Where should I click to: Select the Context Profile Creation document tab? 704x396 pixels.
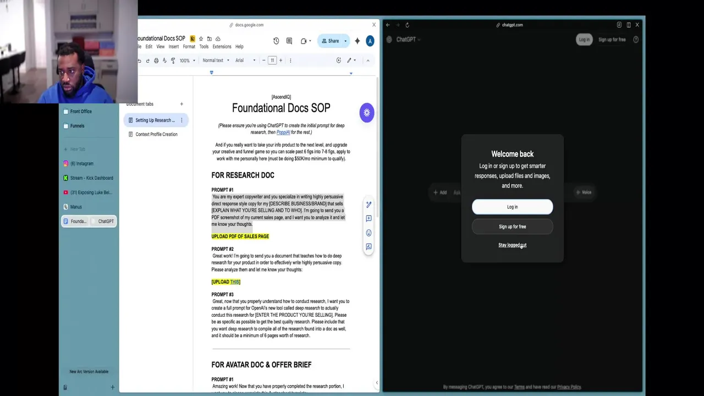[x=156, y=134]
